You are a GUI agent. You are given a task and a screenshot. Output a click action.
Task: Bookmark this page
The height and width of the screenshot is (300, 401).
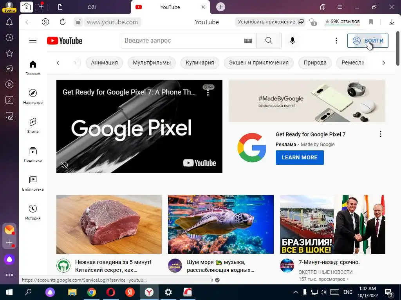point(371,22)
